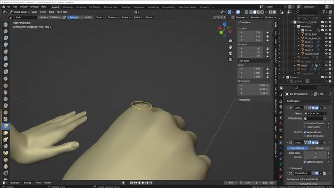Select the Draw sculpt brush
The width and height of the screenshot is (334, 188).
tap(6, 25)
